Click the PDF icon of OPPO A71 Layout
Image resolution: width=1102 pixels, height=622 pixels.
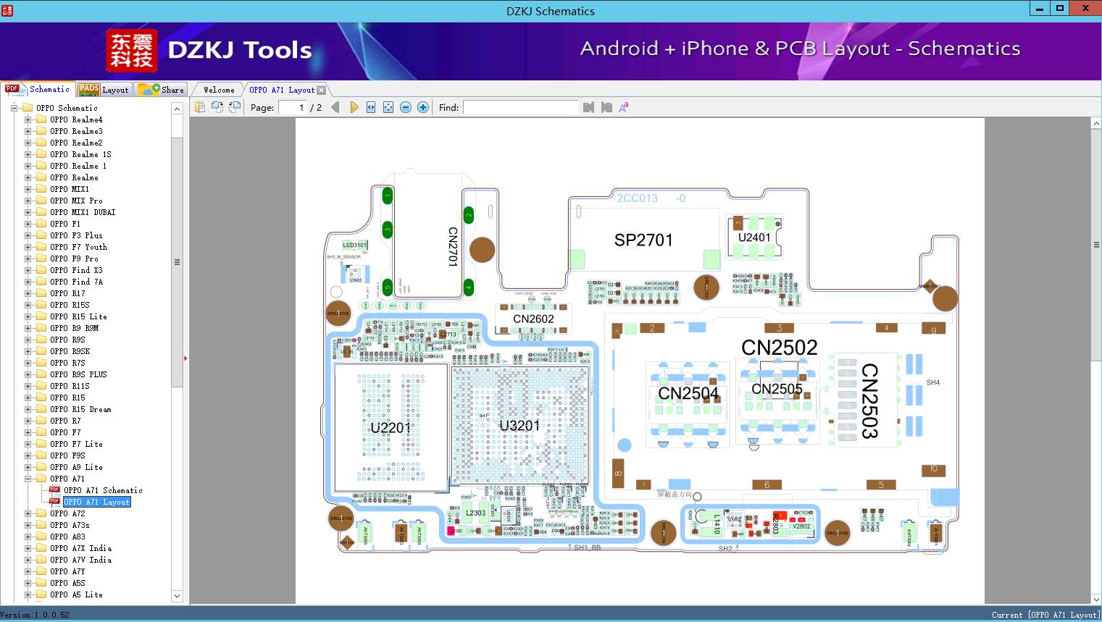click(54, 502)
